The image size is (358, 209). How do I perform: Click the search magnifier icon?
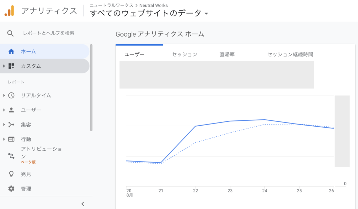click(x=10, y=33)
